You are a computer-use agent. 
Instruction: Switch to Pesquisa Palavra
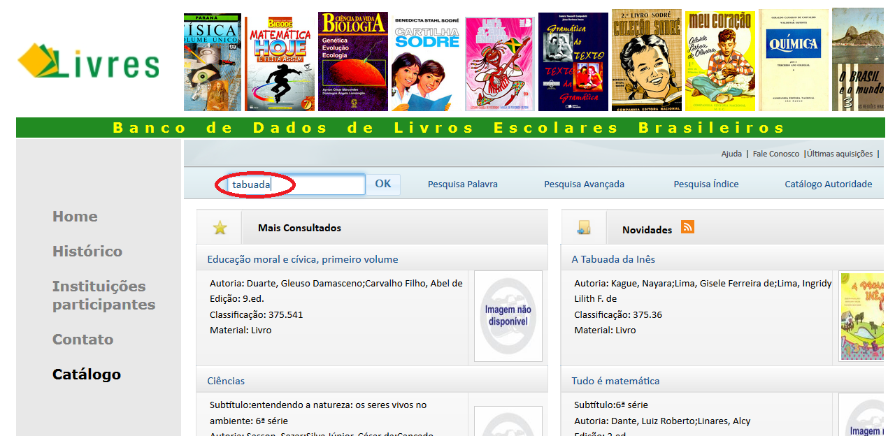point(463,184)
